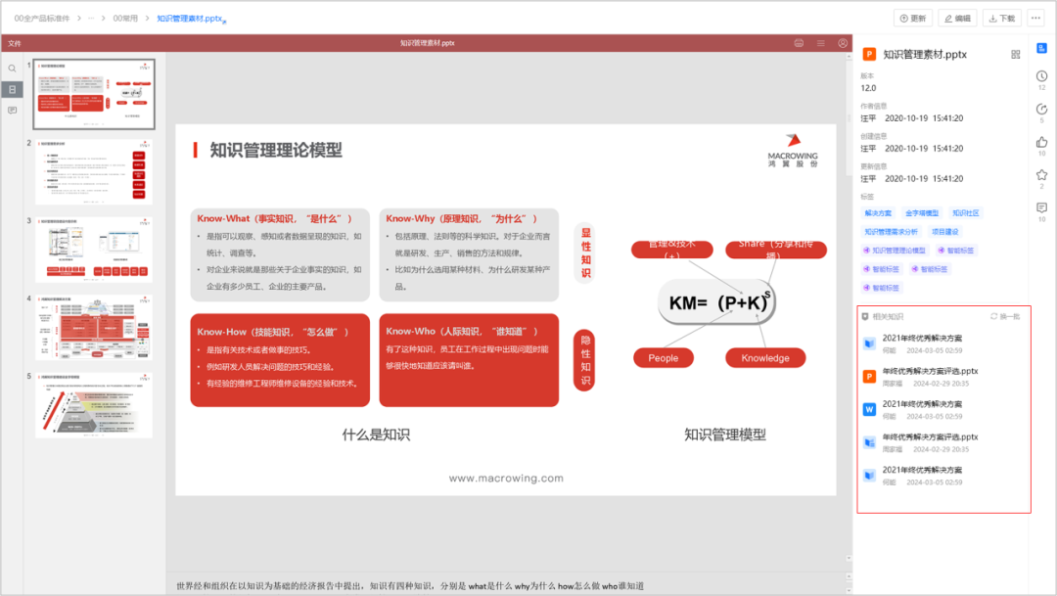
Task: Open the account icon in the viewer toolbar
Action: coord(844,43)
